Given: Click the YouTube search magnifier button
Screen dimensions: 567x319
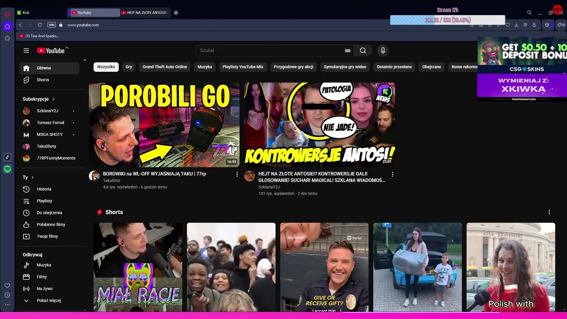Looking at the screenshot, I should click(x=363, y=51).
